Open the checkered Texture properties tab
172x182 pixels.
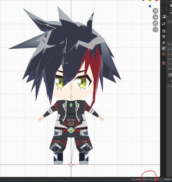click(x=164, y=63)
